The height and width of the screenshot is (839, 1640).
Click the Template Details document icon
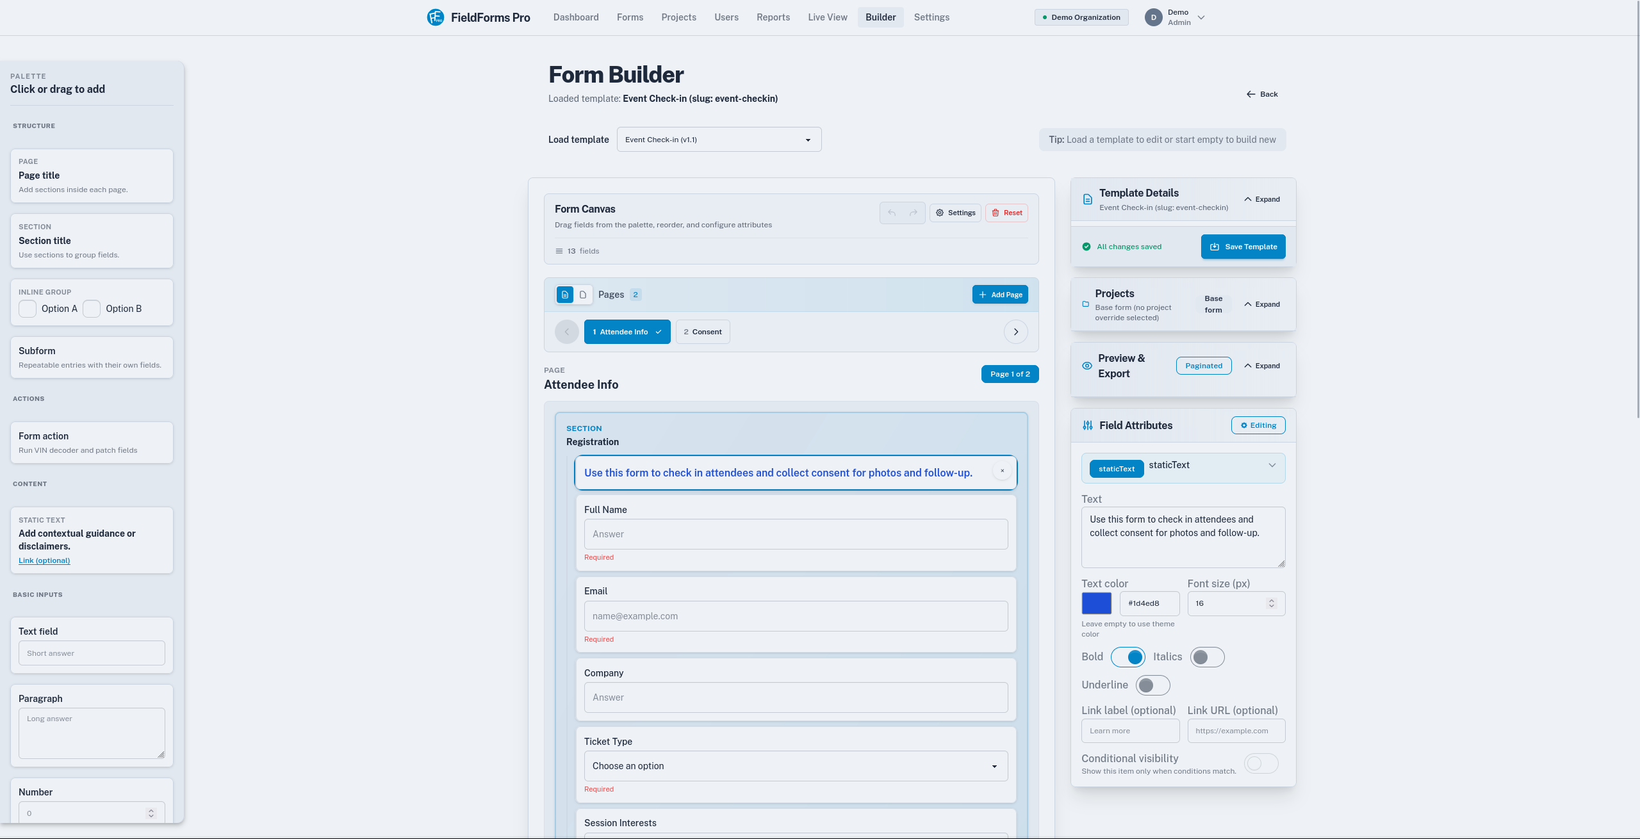point(1088,199)
